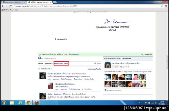This screenshot has width=169, height=111.
Task: Open Windows Explorer from the taskbar
Action: [12, 103]
